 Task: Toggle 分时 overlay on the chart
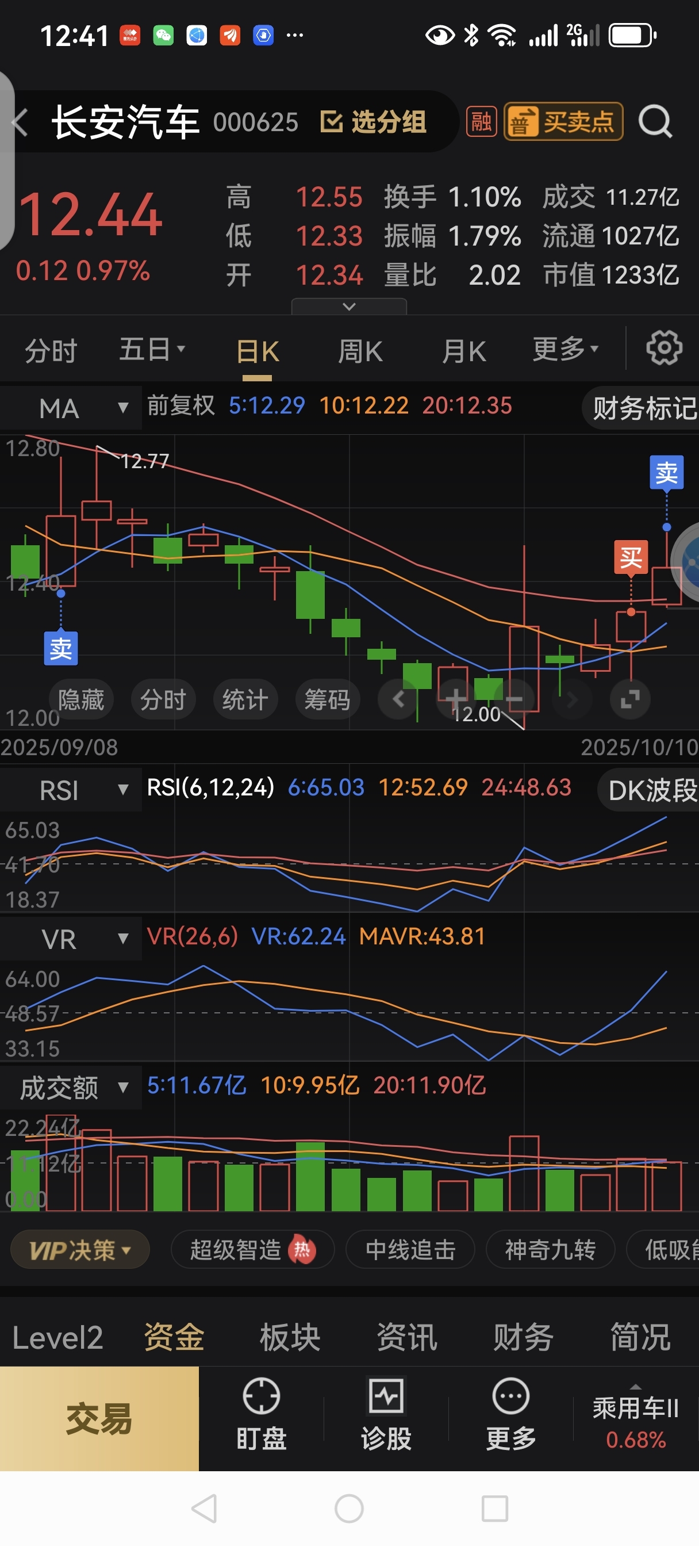tap(163, 699)
